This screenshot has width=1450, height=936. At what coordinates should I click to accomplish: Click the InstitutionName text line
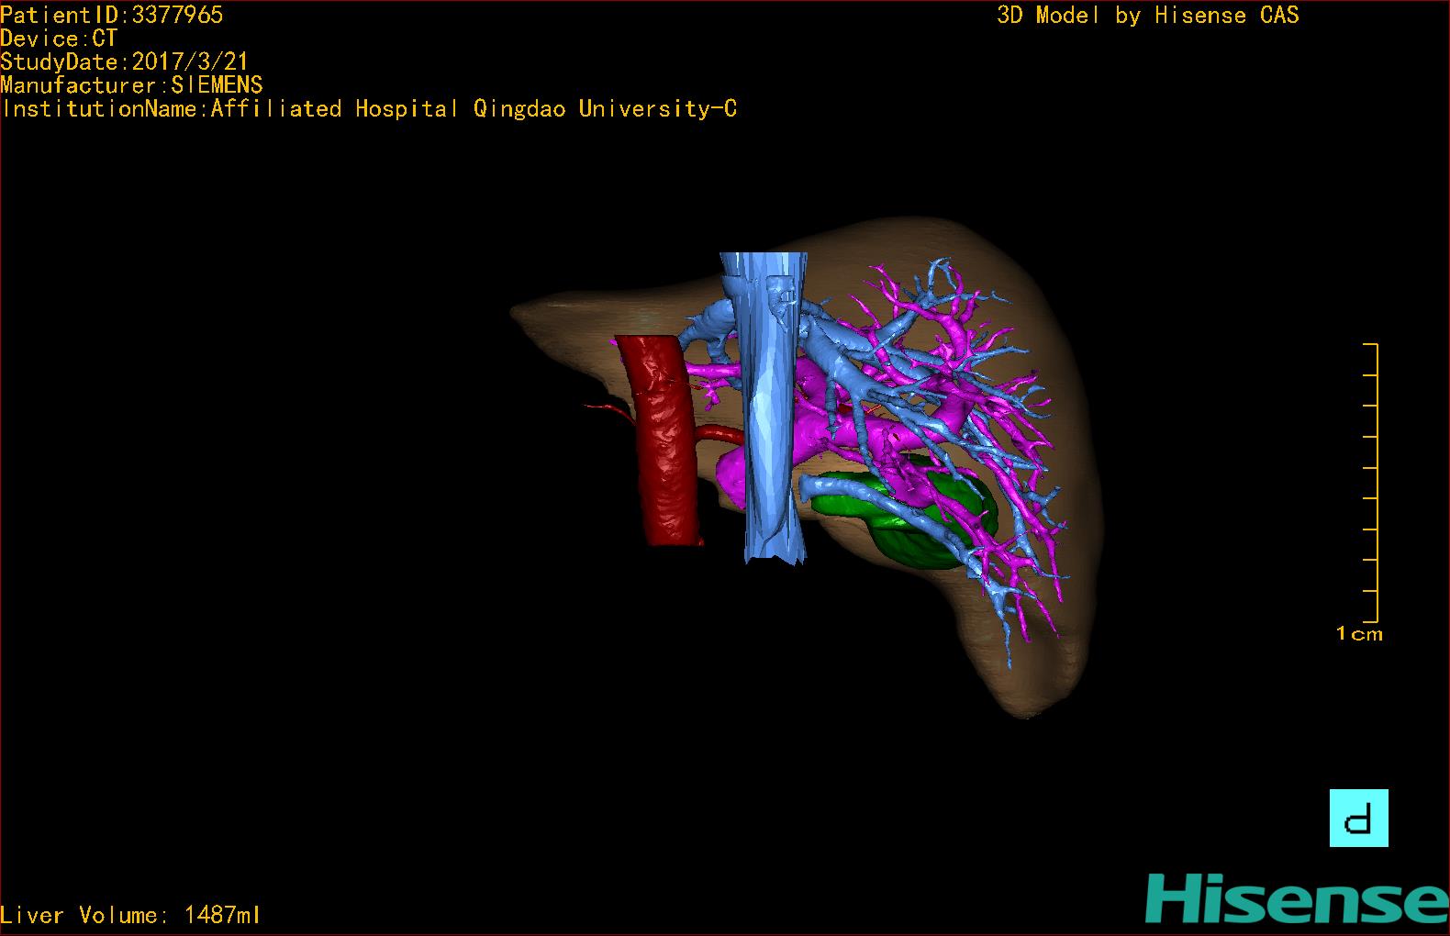(x=369, y=109)
